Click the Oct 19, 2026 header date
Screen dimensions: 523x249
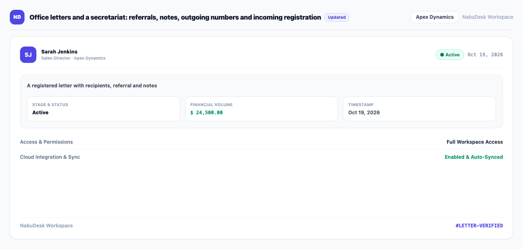pos(485,55)
